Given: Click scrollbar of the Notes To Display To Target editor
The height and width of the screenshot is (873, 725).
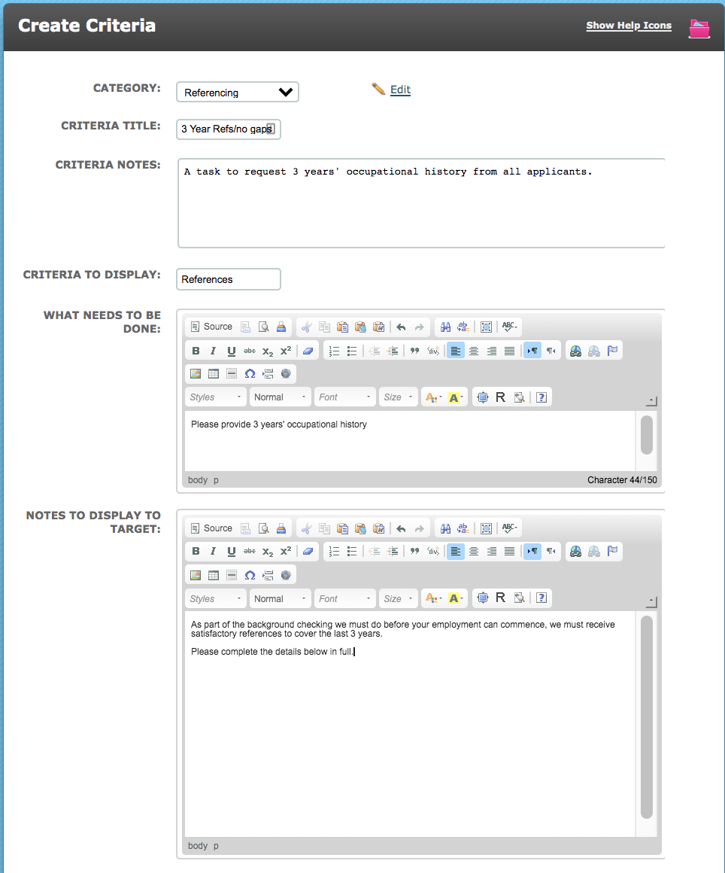Looking at the screenshot, I should coord(646,717).
